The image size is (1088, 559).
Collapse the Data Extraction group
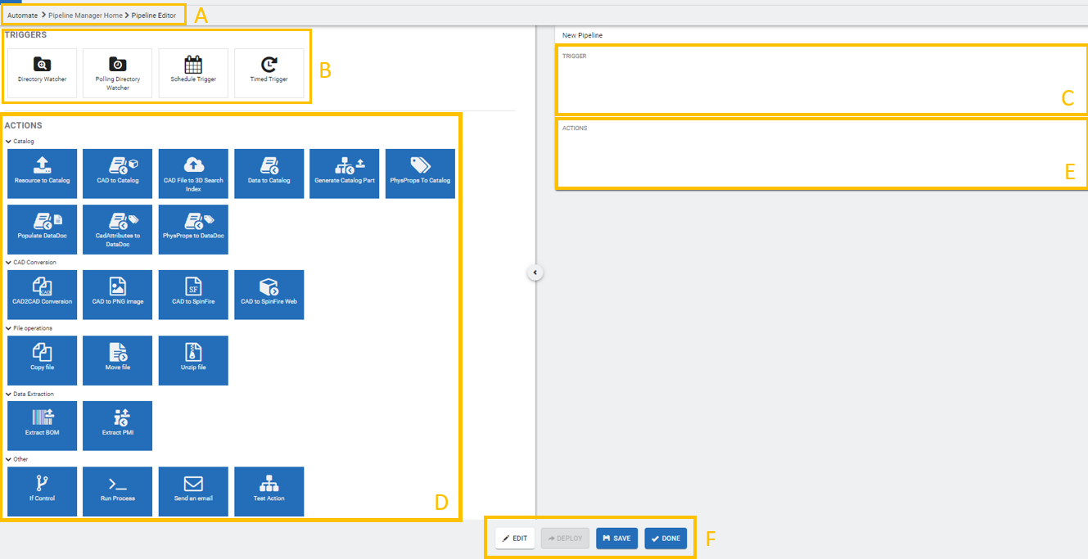tap(8, 394)
